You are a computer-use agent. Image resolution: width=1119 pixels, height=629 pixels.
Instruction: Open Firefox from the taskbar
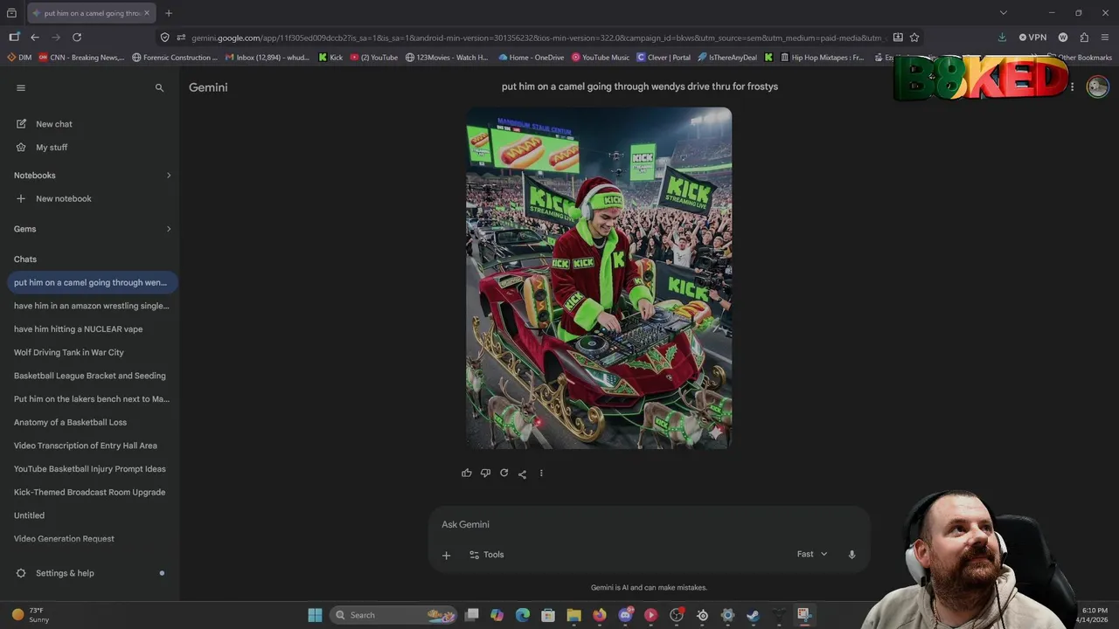[600, 615]
